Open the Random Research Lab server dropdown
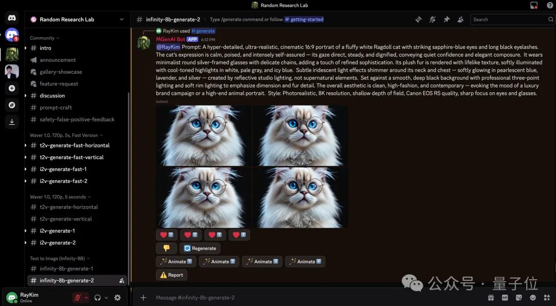 tap(121, 19)
